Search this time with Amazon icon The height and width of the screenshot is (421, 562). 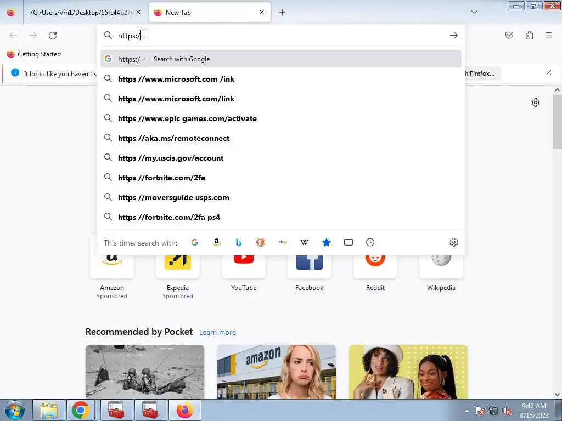216,242
